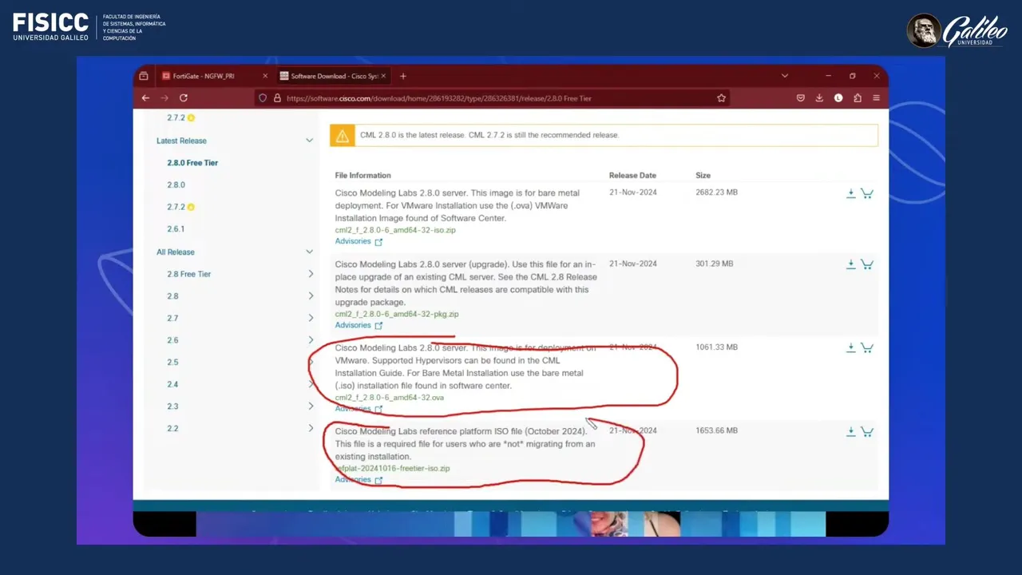Click the account avatar icon in toolbar

pos(838,98)
